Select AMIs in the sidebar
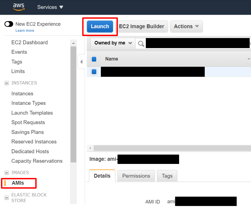Image resolution: width=251 pixels, height=207 pixels. (x=18, y=183)
